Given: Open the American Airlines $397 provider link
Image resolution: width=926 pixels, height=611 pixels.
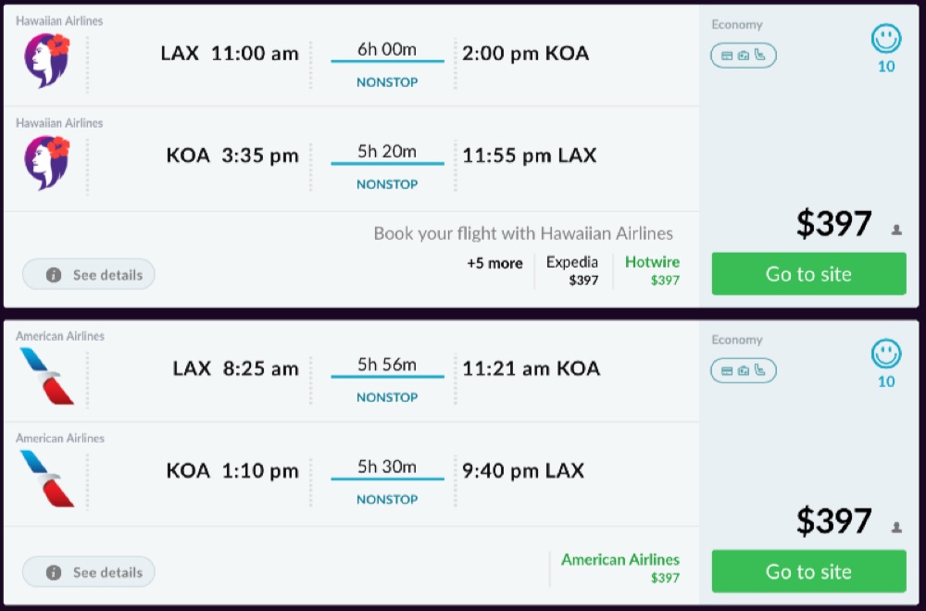Looking at the screenshot, I should [619, 568].
